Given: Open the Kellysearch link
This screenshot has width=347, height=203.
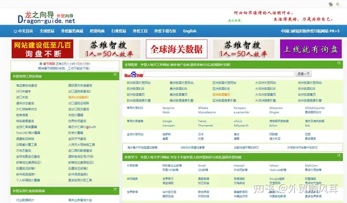Looking at the screenshot, I should [241, 126].
